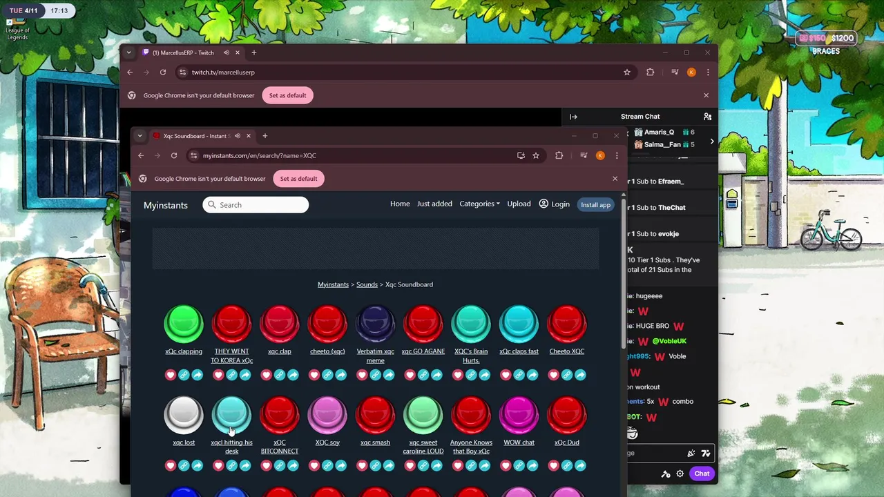Play the THEY WENT TO KOREA xQc sound
Screen dimensions: 884x497
click(x=231, y=324)
